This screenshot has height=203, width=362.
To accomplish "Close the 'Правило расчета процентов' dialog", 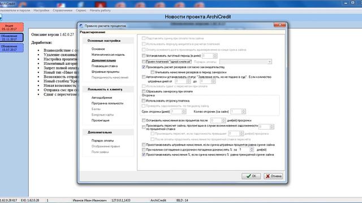I will 279,25.
